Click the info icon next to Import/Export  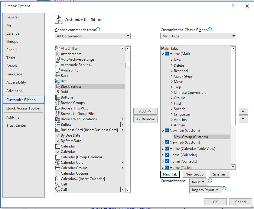click(x=224, y=188)
